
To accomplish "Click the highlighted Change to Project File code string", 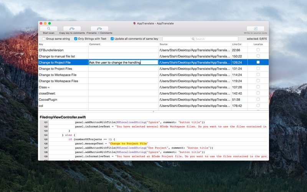I will 128,144.
